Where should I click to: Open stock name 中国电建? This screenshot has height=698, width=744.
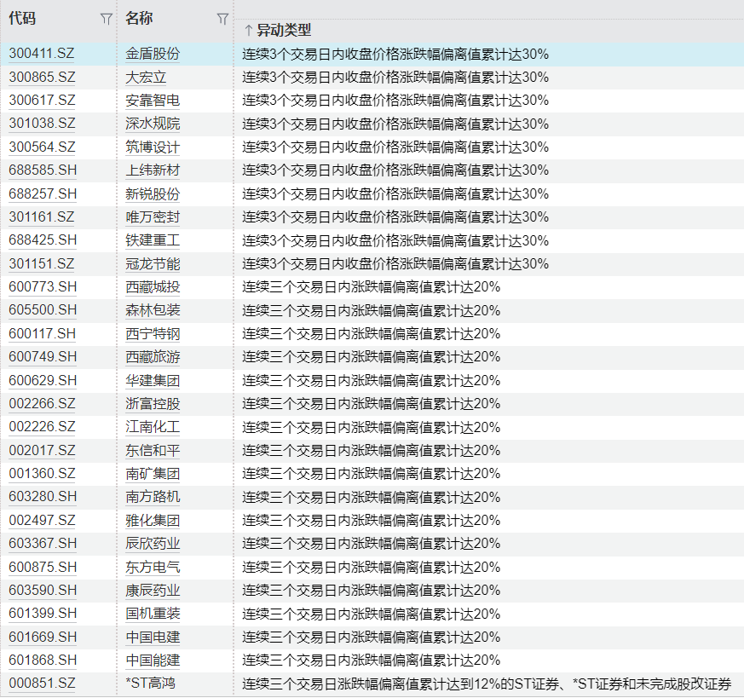pos(153,637)
